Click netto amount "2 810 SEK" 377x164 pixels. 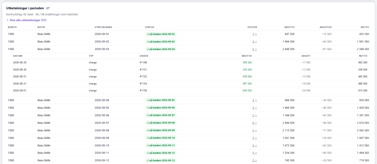click(x=363, y=123)
